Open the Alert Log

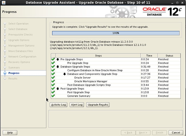[77, 105]
